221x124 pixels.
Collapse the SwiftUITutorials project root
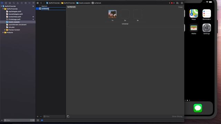1,6
